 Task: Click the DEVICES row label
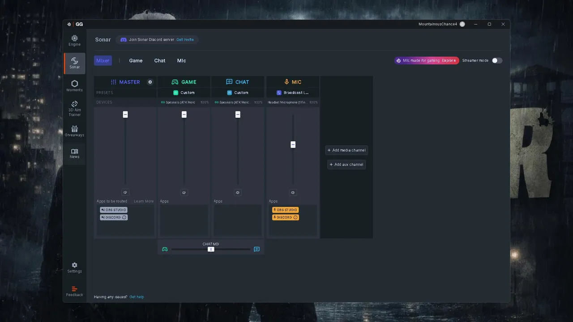[104, 102]
